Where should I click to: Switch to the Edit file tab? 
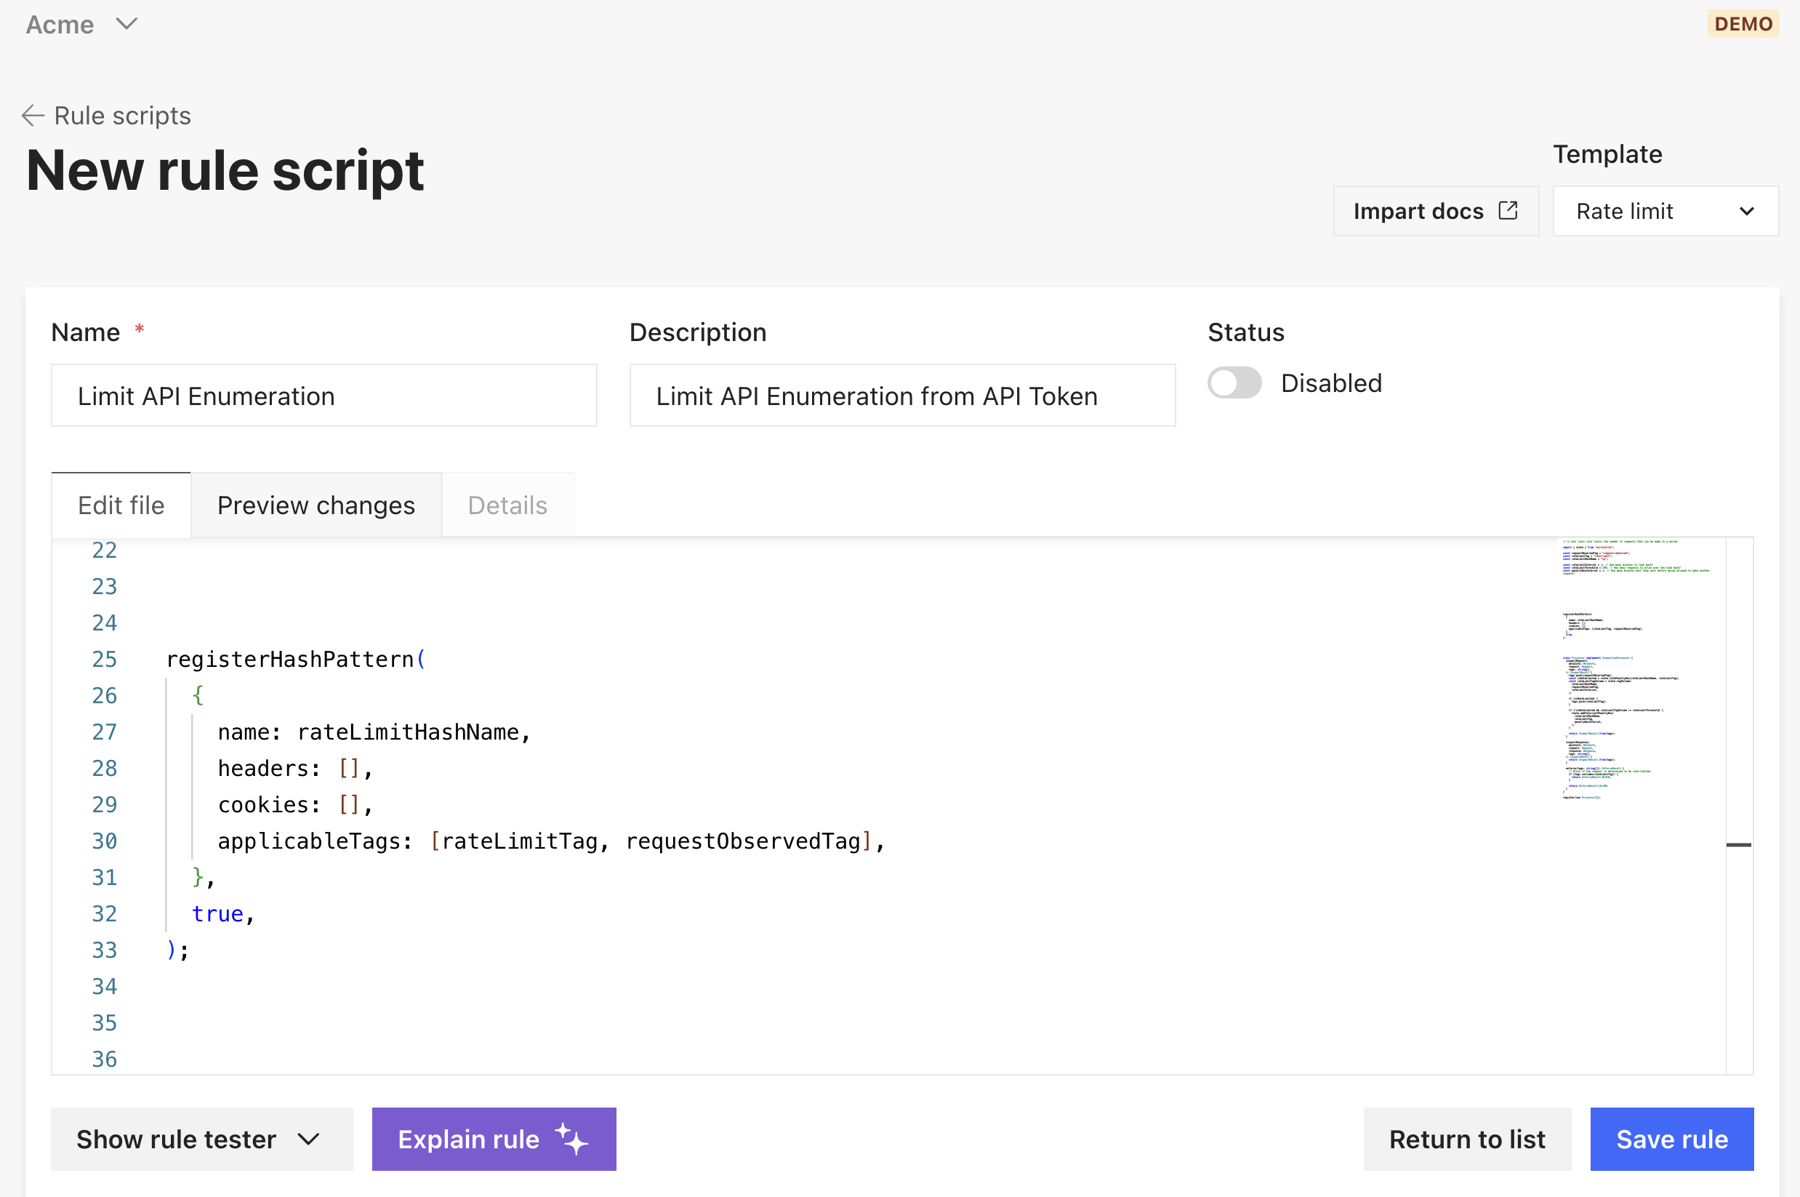click(x=121, y=505)
